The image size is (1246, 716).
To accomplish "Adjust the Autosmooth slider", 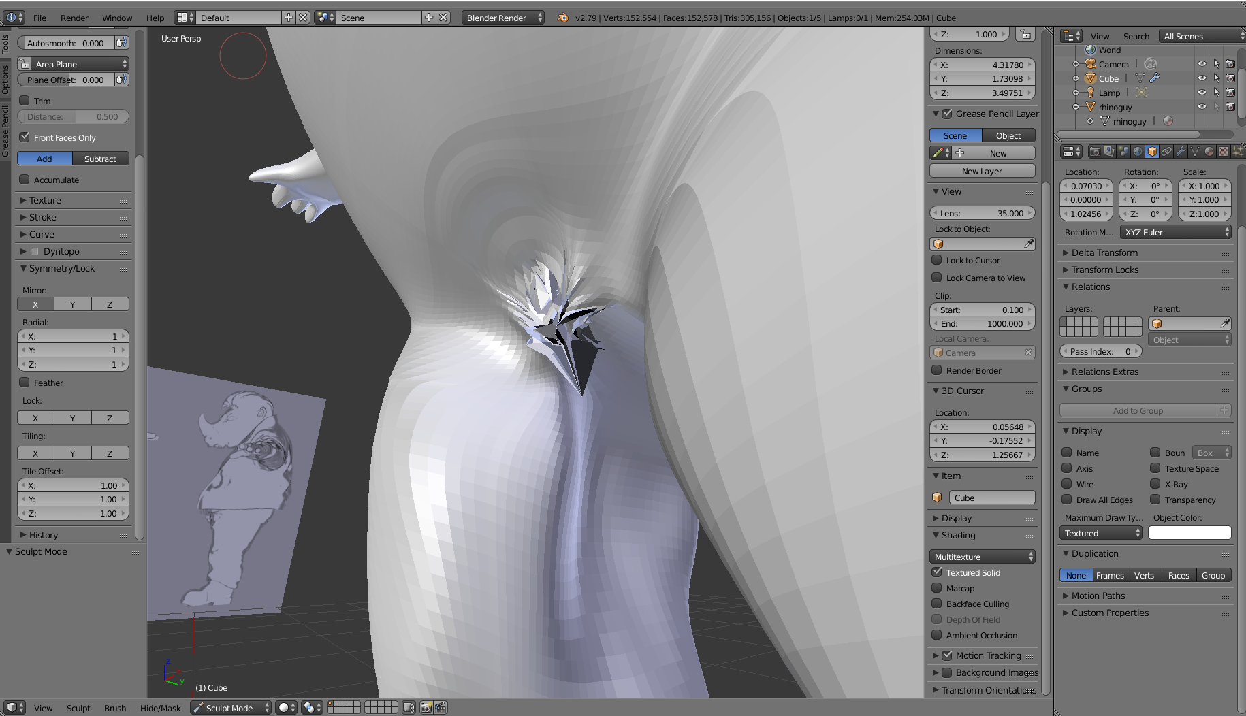I will coord(66,43).
